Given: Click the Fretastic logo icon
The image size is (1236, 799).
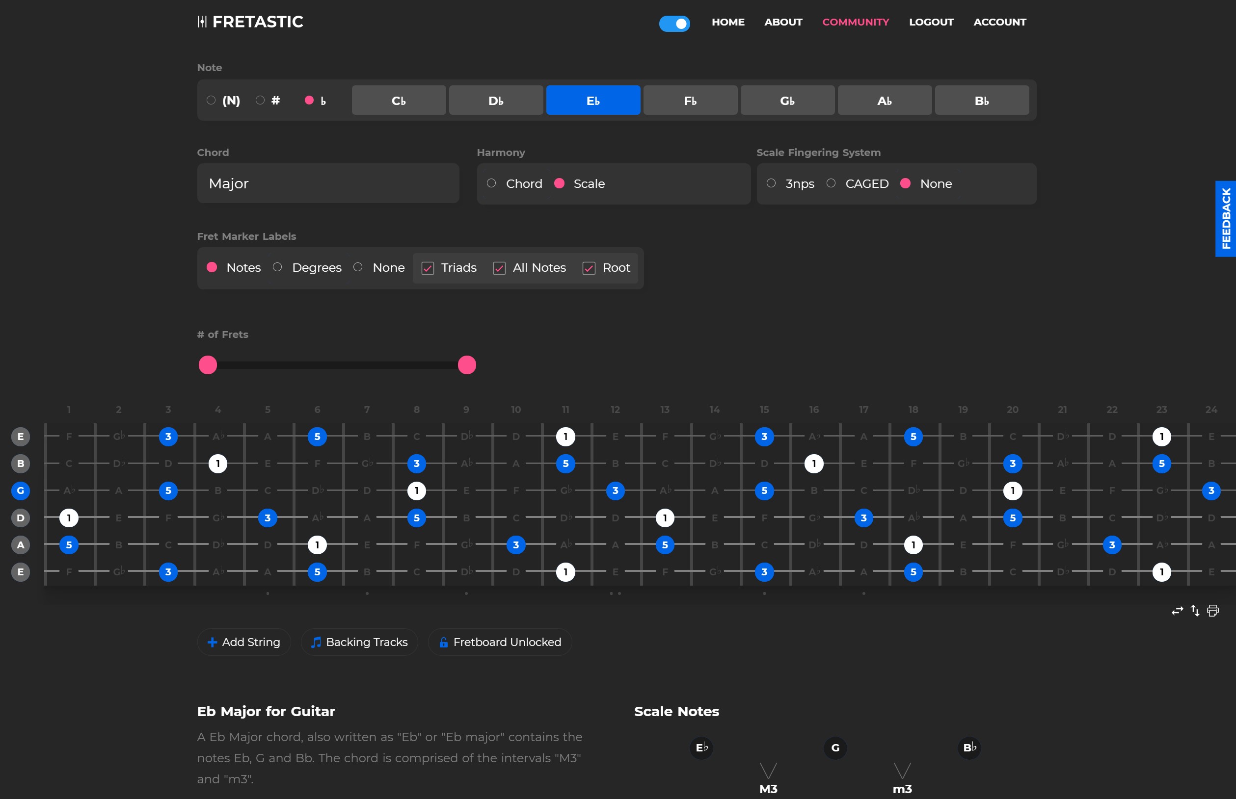Looking at the screenshot, I should coord(202,22).
